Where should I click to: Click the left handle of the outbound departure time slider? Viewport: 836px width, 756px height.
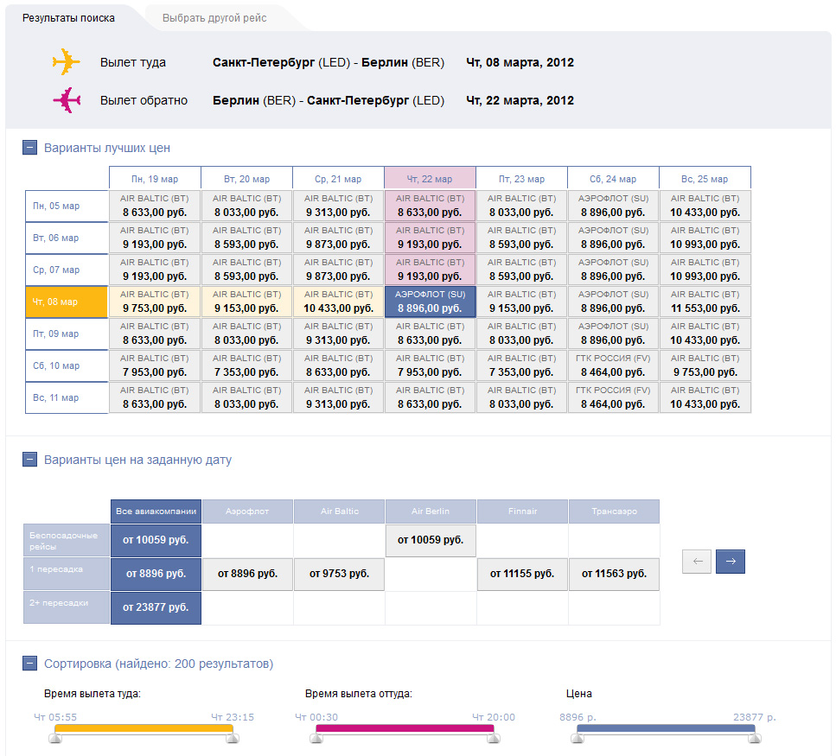pos(56,737)
